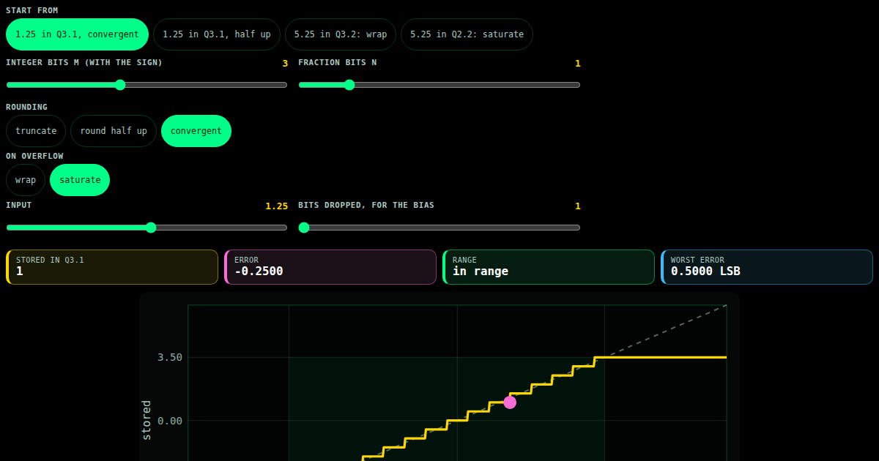Click the Range card reading "in range"
Viewport: 879px width, 461px height.
[549, 267]
